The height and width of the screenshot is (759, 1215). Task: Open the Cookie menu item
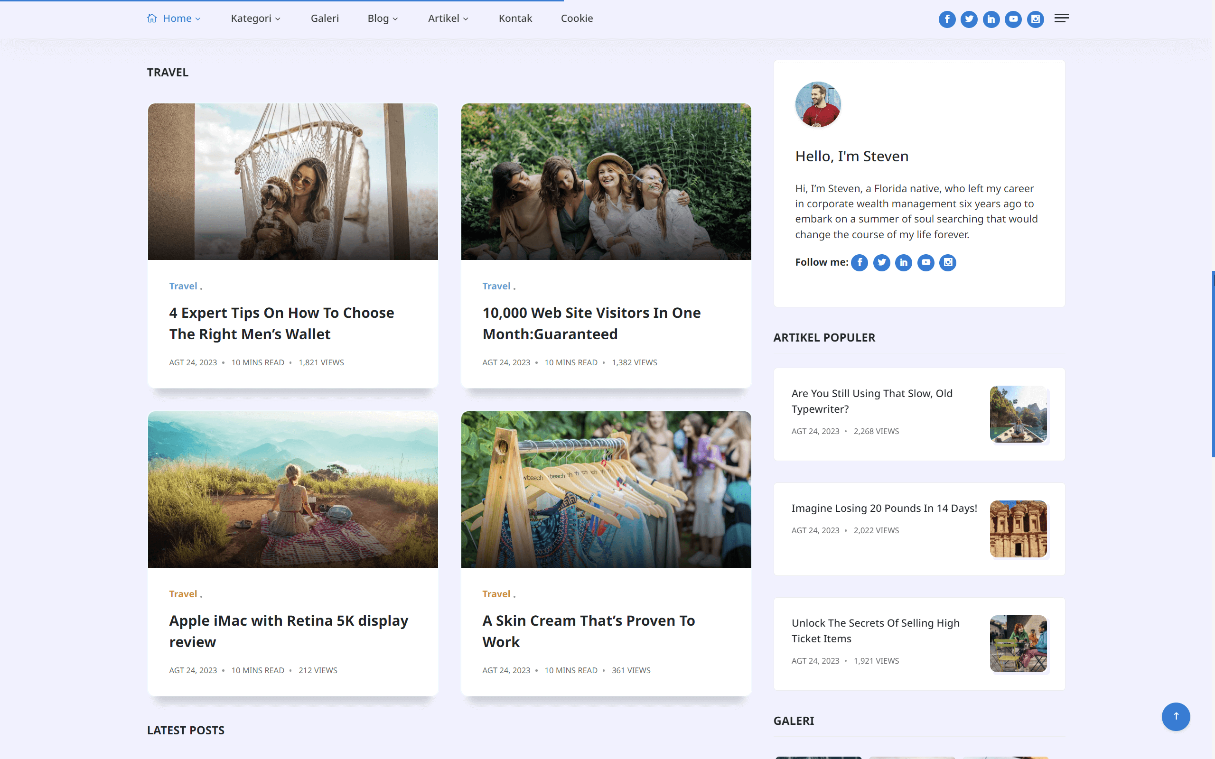[576, 19]
